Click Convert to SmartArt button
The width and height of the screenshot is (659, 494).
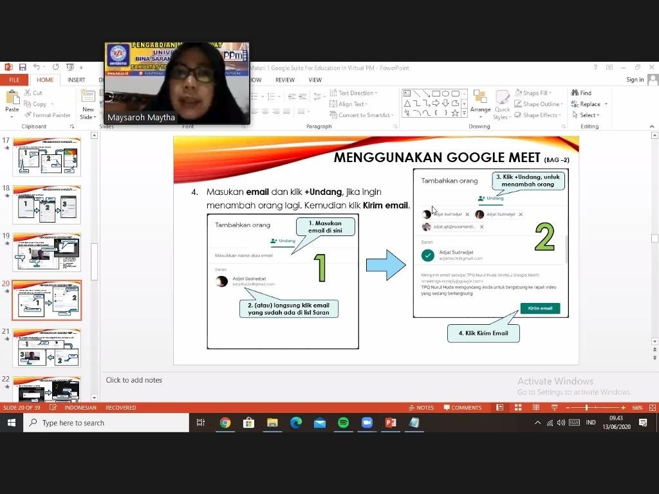pyautogui.click(x=362, y=115)
